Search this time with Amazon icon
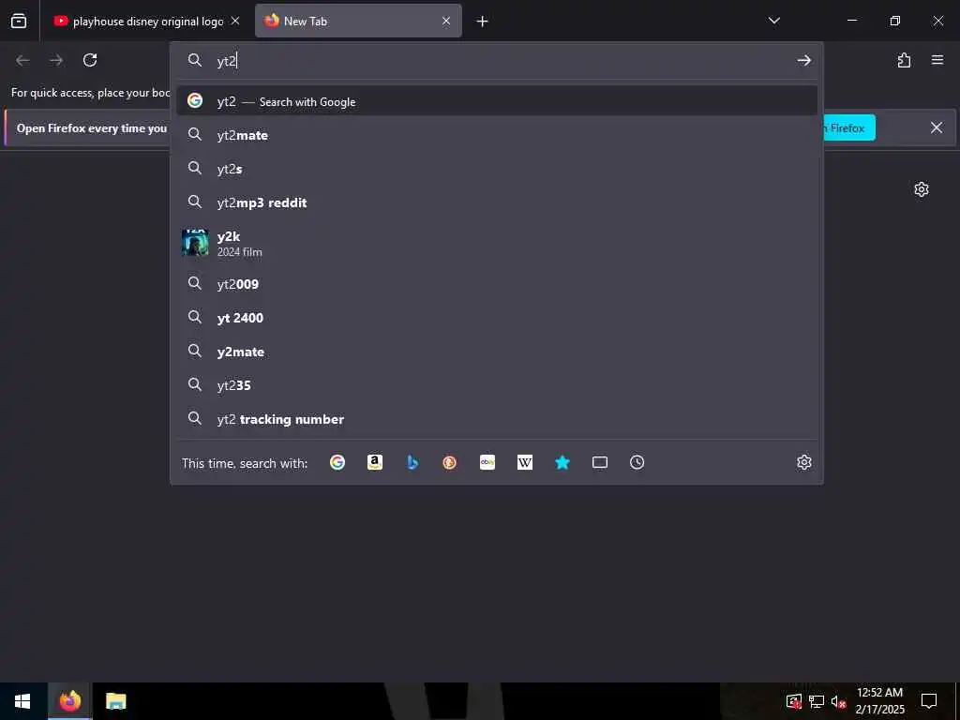960x720 pixels. tap(375, 462)
